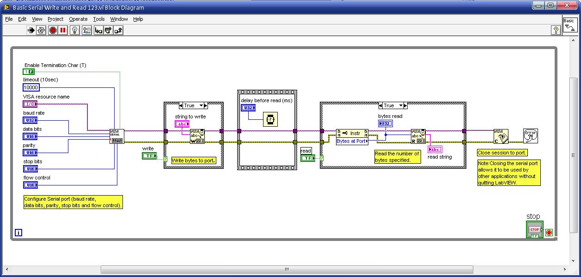
Task: Open the Operate menu
Action: click(78, 19)
